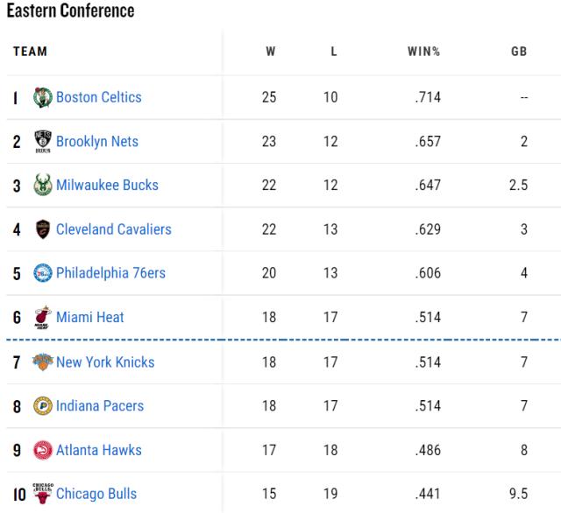Open the Boston Celtics team link
Viewport: 561px width, 513px height.
pos(98,97)
